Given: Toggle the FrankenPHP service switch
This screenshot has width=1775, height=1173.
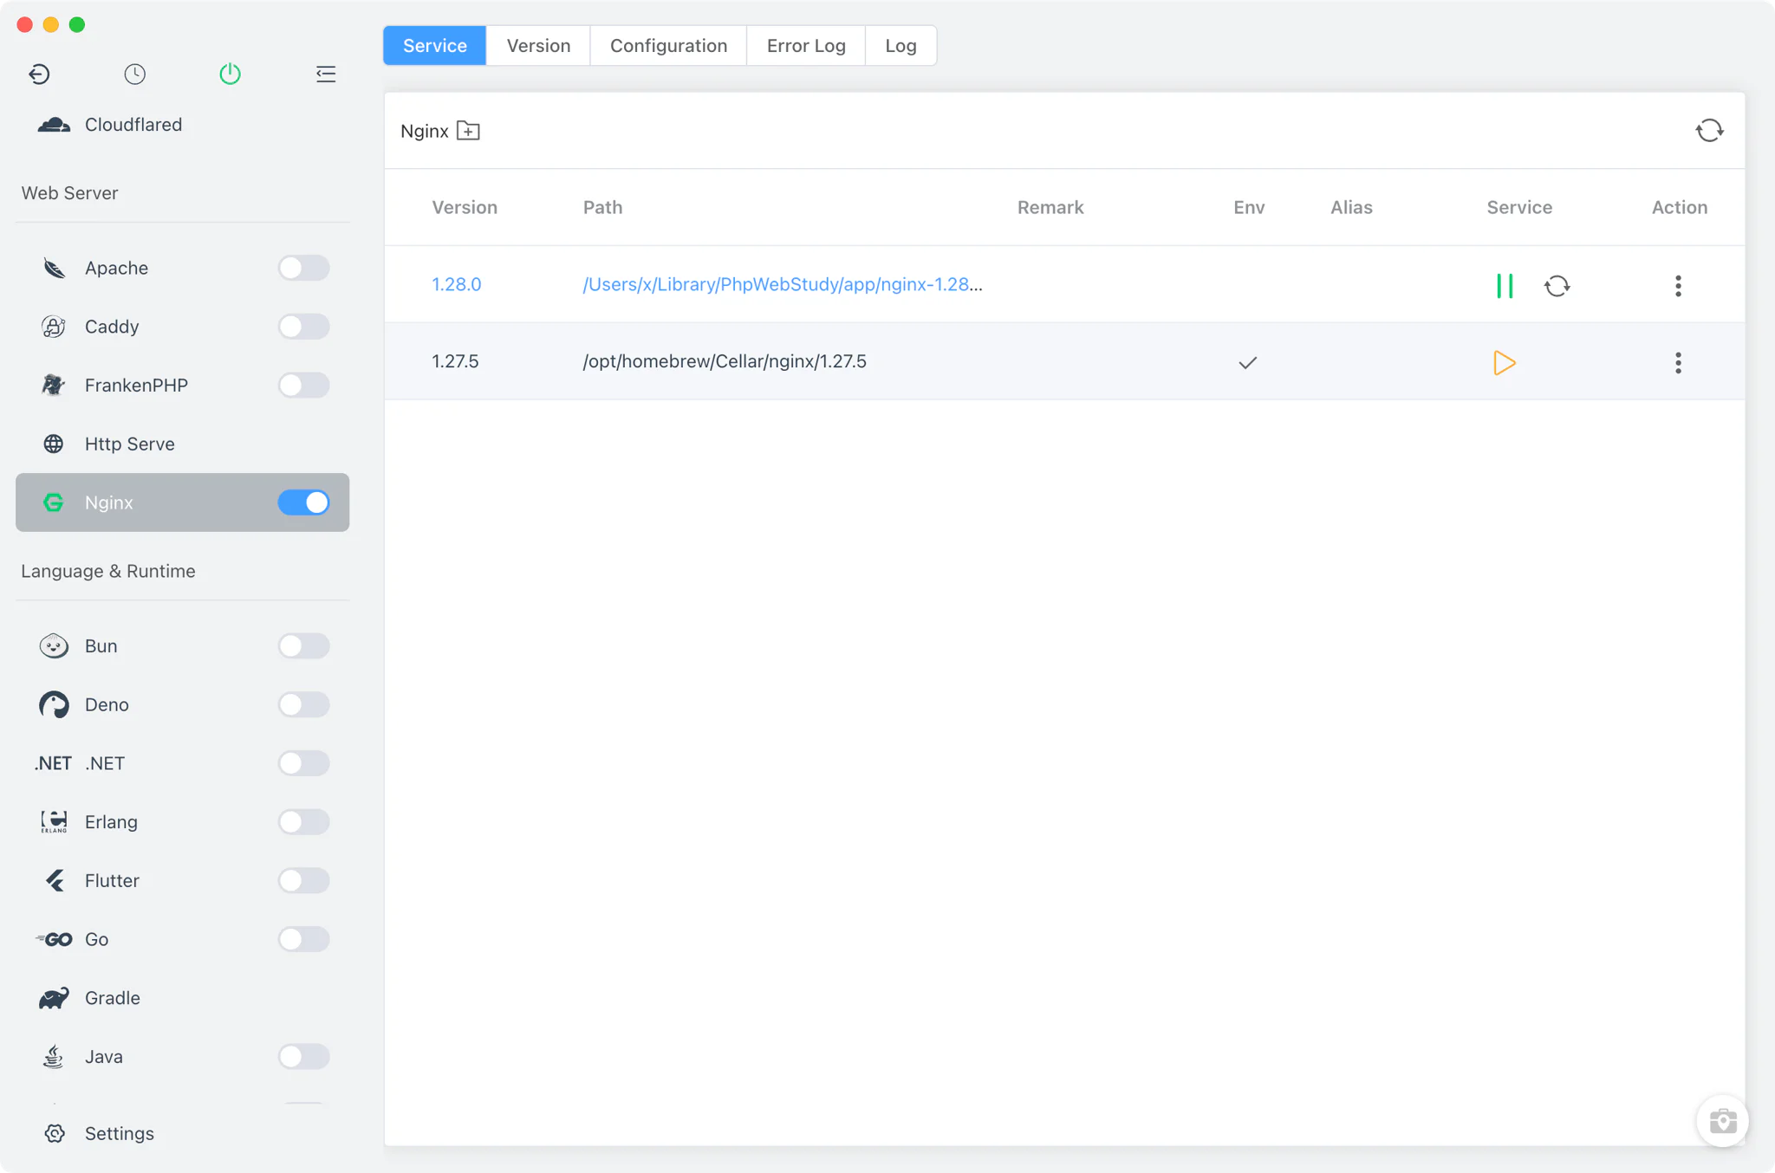Looking at the screenshot, I should (x=303, y=386).
